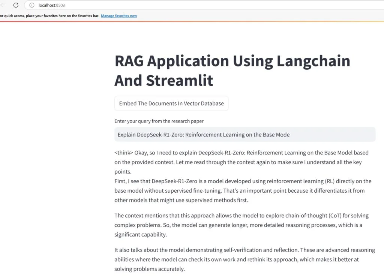Click the 8503 port number in the URL

[60, 5]
